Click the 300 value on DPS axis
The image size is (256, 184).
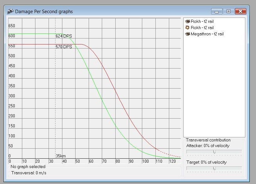(12, 96)
